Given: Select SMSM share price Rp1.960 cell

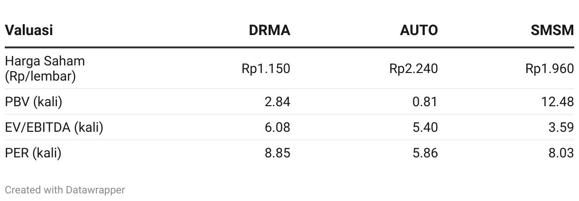Looking at the screenshot, I should [550, 69].
